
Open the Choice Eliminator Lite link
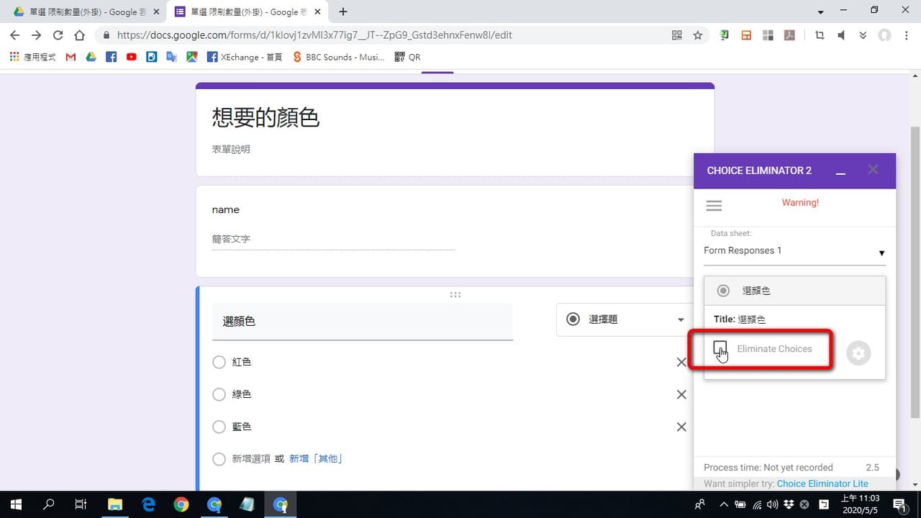[822, 483]
